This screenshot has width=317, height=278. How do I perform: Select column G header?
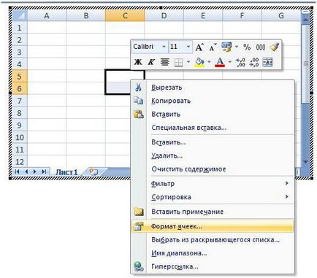(281, 16)
